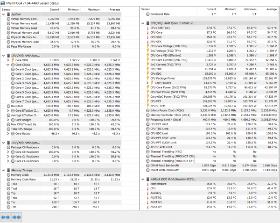Collapse the Core Clocks tree node
The image size is (280, 223).
pyautogui.click(x=8, y=65)
